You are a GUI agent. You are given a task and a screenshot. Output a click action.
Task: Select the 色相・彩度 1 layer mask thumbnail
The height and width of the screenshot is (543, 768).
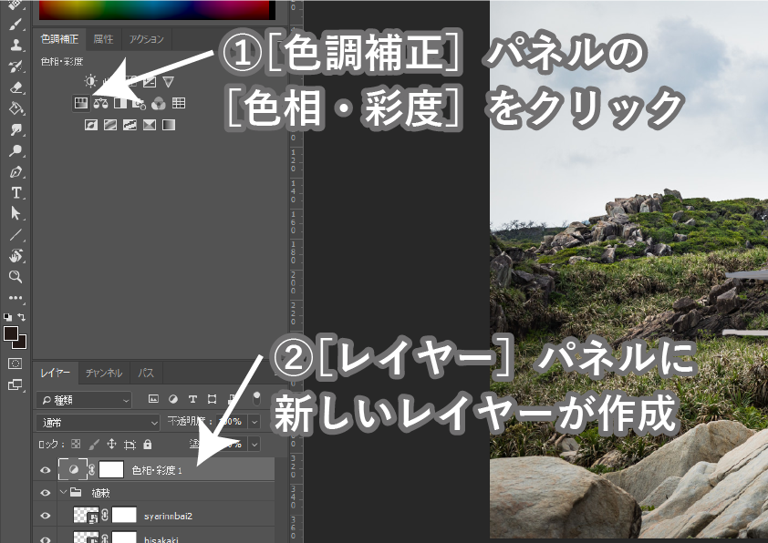click(x=111, y=469)
